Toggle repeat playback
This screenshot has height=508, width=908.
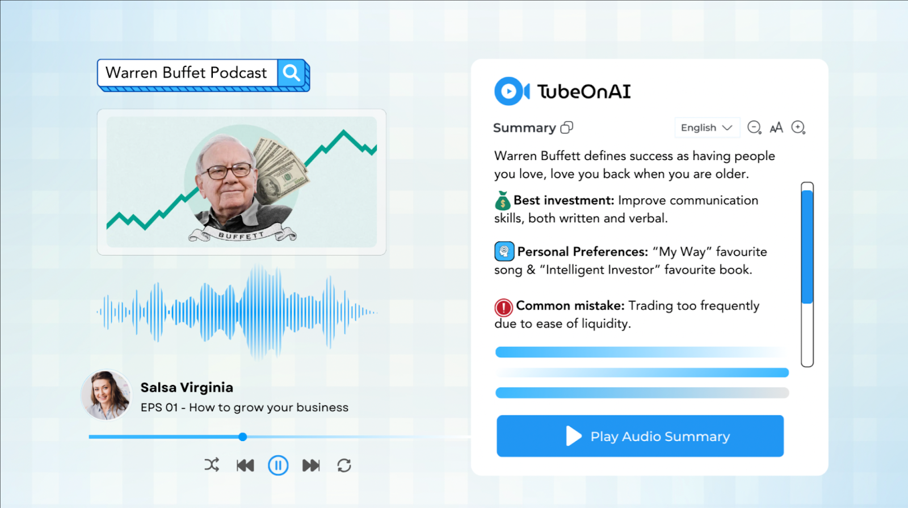pos(344,465)
